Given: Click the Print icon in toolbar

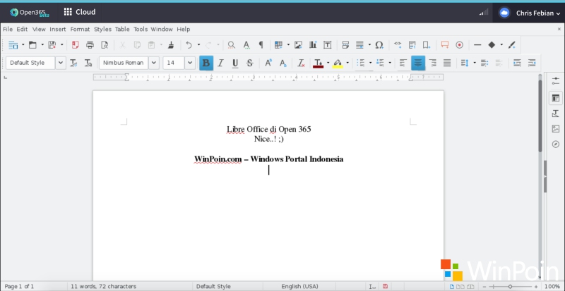Looking at the screenshot, I should [90, 45].
